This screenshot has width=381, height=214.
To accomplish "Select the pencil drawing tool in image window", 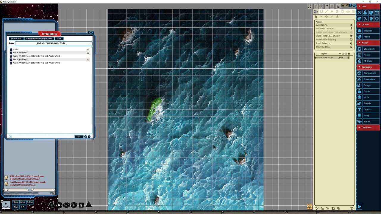I will (332, 16).
